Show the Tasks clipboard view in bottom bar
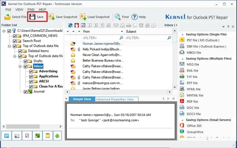This screenshot has height=148, width=237. point(27,136)
